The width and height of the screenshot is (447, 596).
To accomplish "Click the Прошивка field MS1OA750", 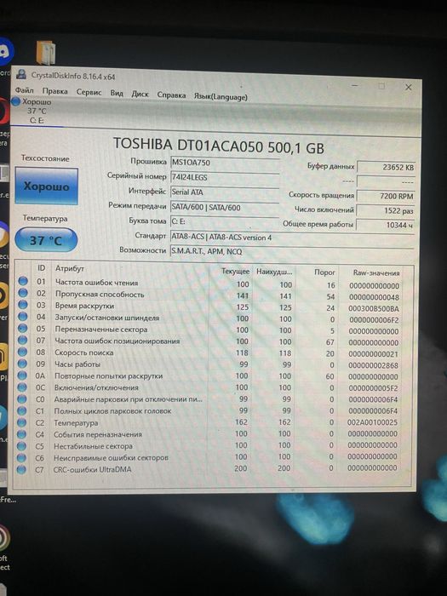I will 225,163.
